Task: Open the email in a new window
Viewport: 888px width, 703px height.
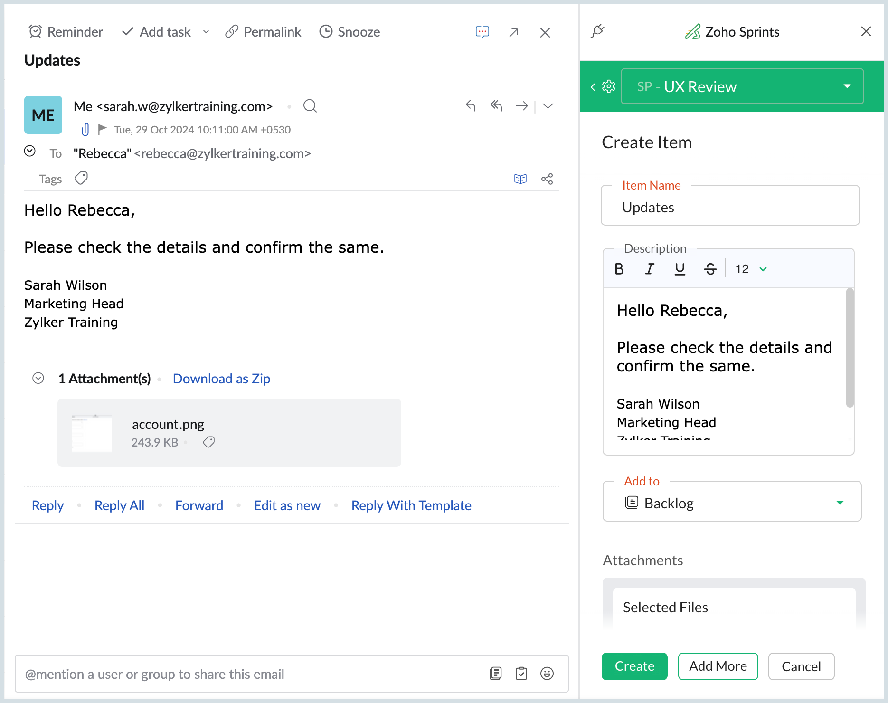Action: pos(513,32)
